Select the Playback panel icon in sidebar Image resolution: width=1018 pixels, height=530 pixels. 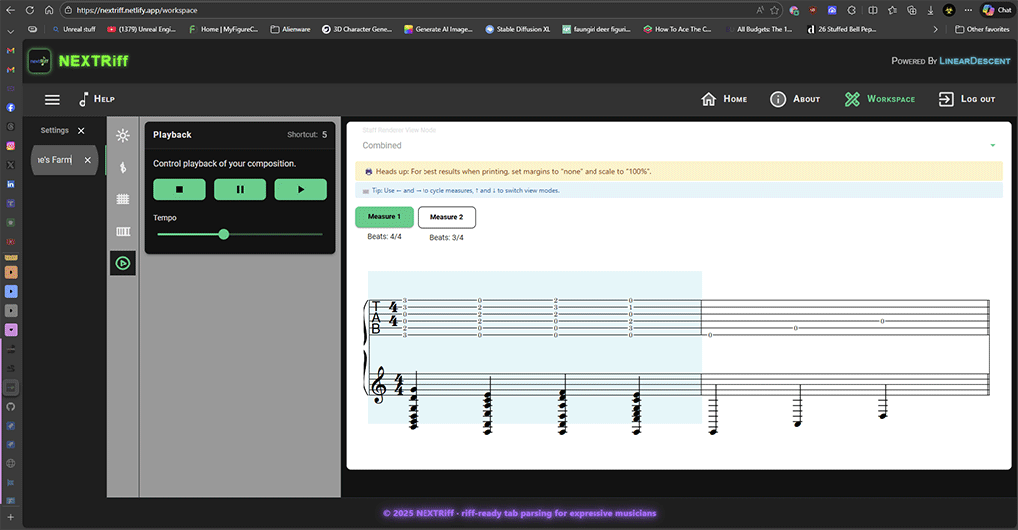point(123,264)
